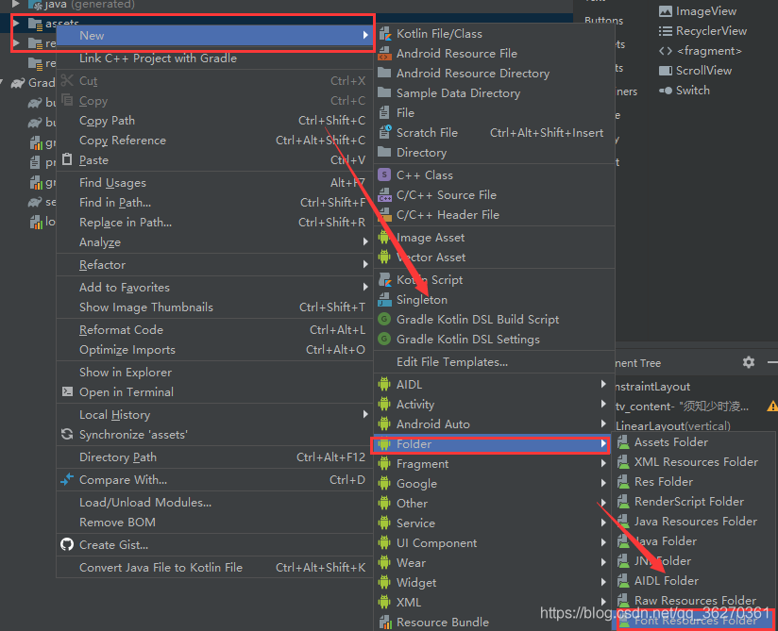Click the warning icon beside tv_content

772,407
